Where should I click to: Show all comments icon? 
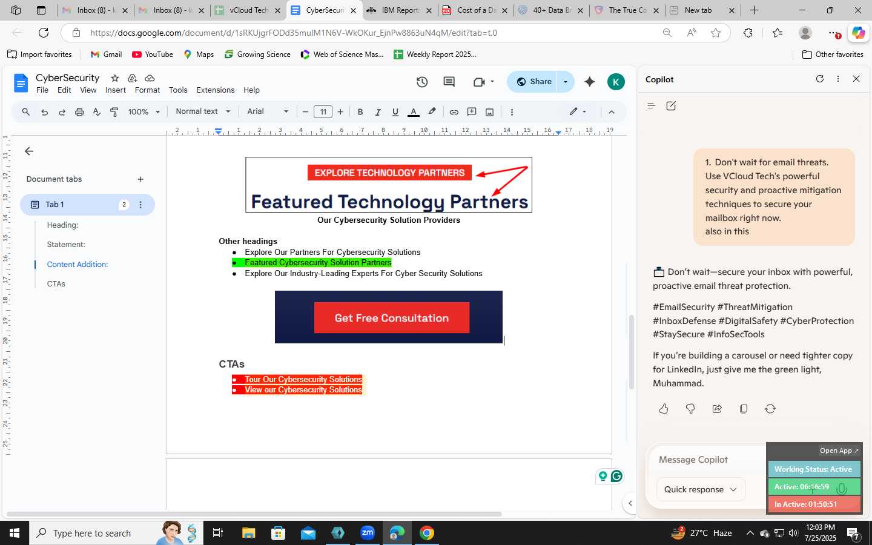pyautogui.click(x=449, y=82)
